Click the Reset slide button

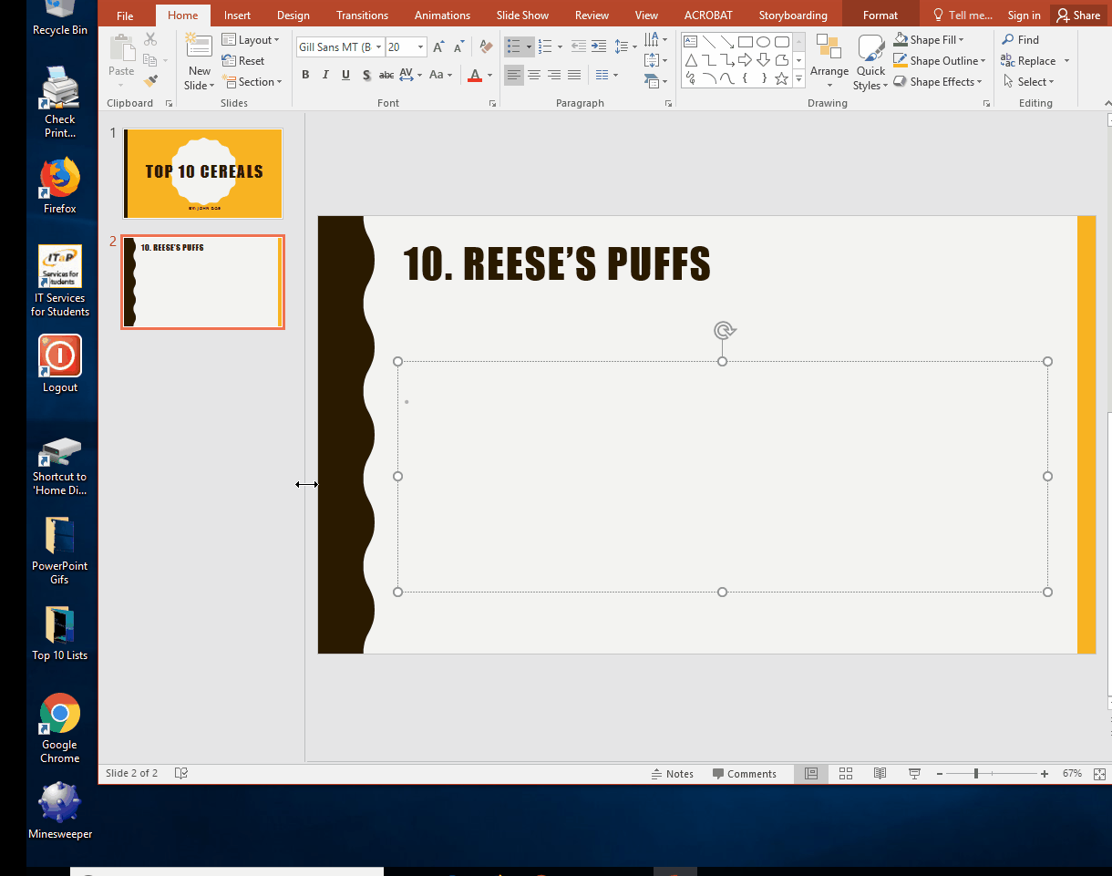point(243,61)
